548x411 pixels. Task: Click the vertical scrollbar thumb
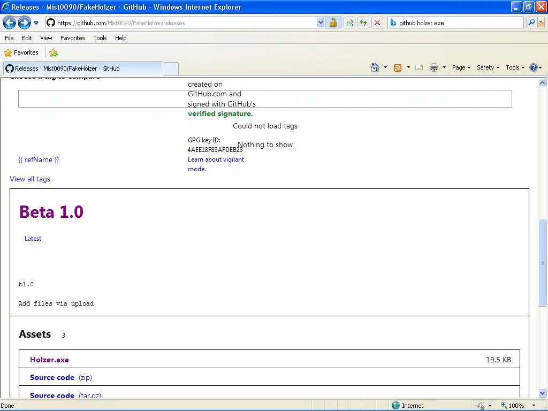point(543,263)
